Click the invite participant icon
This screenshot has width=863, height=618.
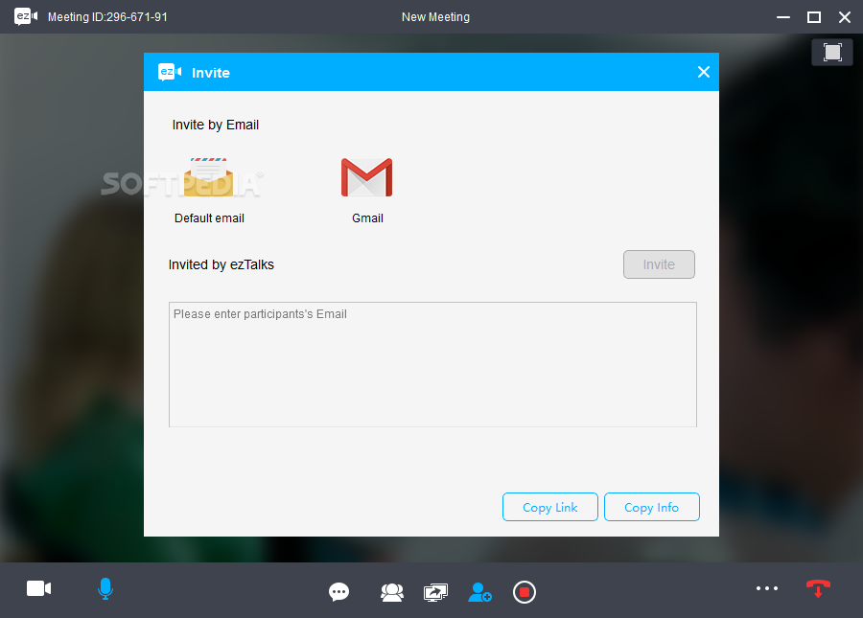point(479,592)
